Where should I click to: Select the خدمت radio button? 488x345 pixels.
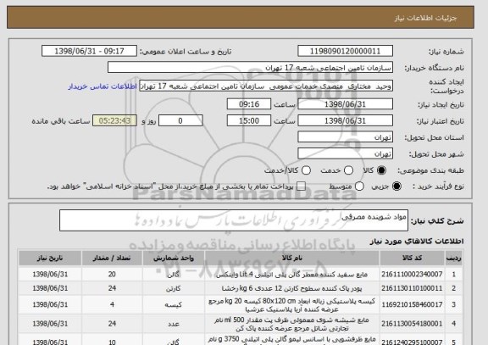click(x=348, y=170)
